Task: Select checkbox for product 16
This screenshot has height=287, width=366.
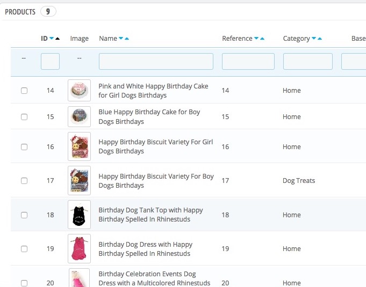Action: pos(24,147)
